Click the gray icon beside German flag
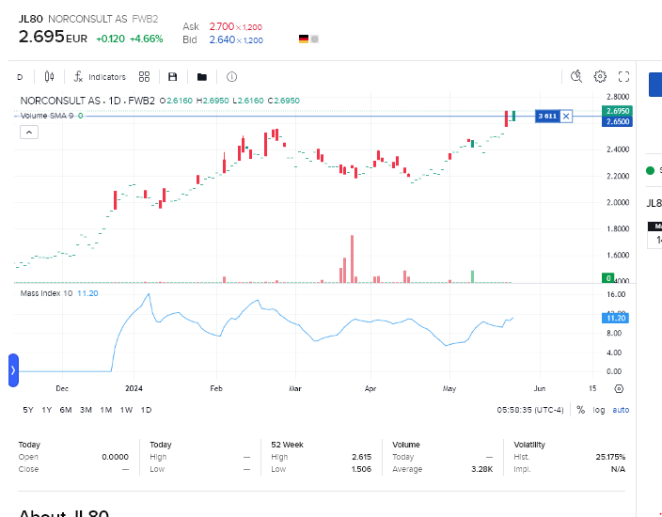The width and height of the screenshot is (662, 517). point(314,39)
